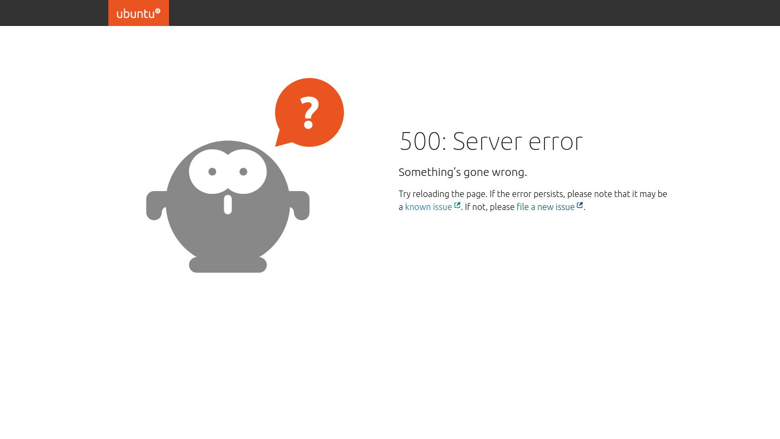Click the Ubuntu logo in header

coord(139,13)
